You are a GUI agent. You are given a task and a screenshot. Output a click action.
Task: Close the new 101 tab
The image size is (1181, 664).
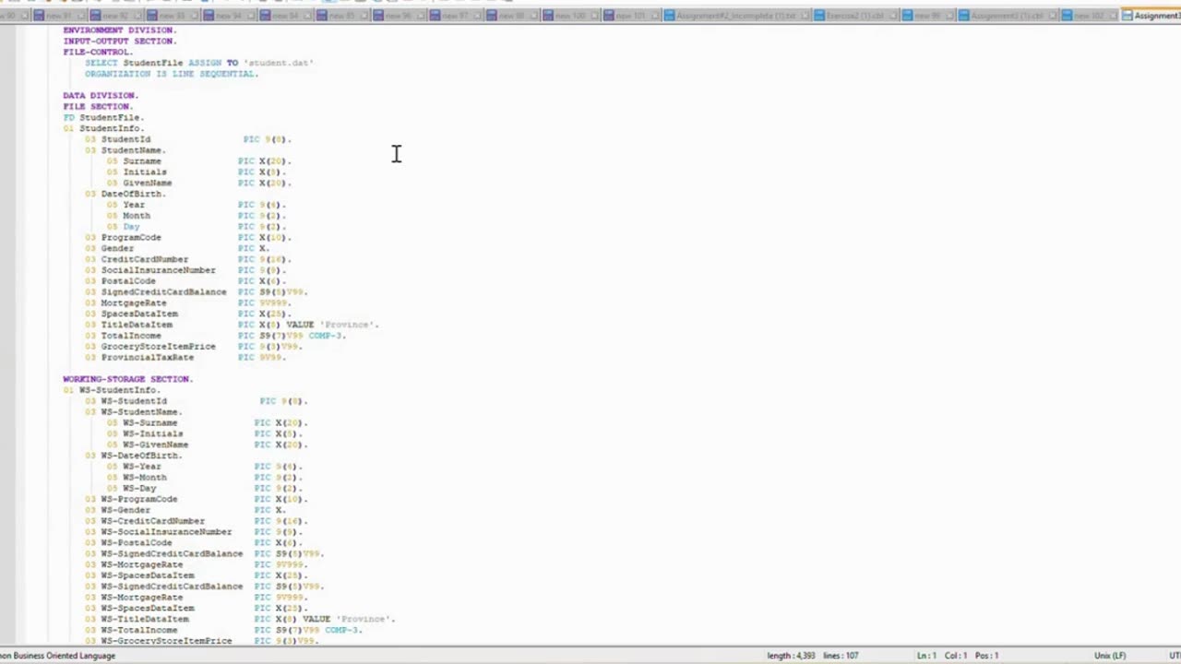tap(654, 16)
